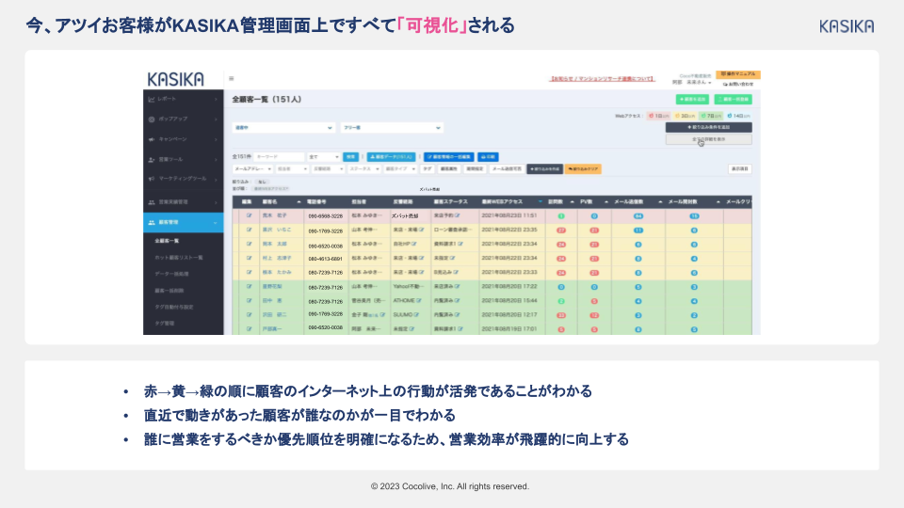Toggle the hamburger sidebar menu icon
This screenshot has height=508, width=904.
pyautogui.click(x=232, y=79)
